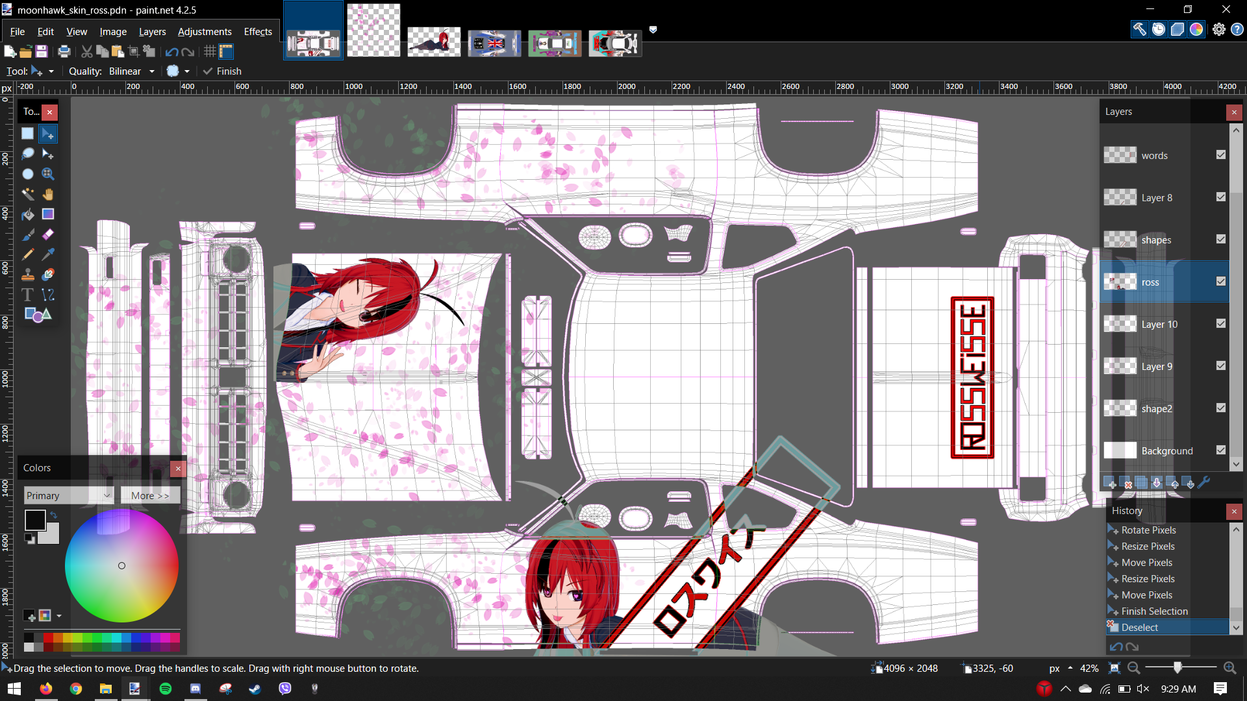Uncheck visibility of shapes layer
Screen dimensions: 1247x701
1221,240
